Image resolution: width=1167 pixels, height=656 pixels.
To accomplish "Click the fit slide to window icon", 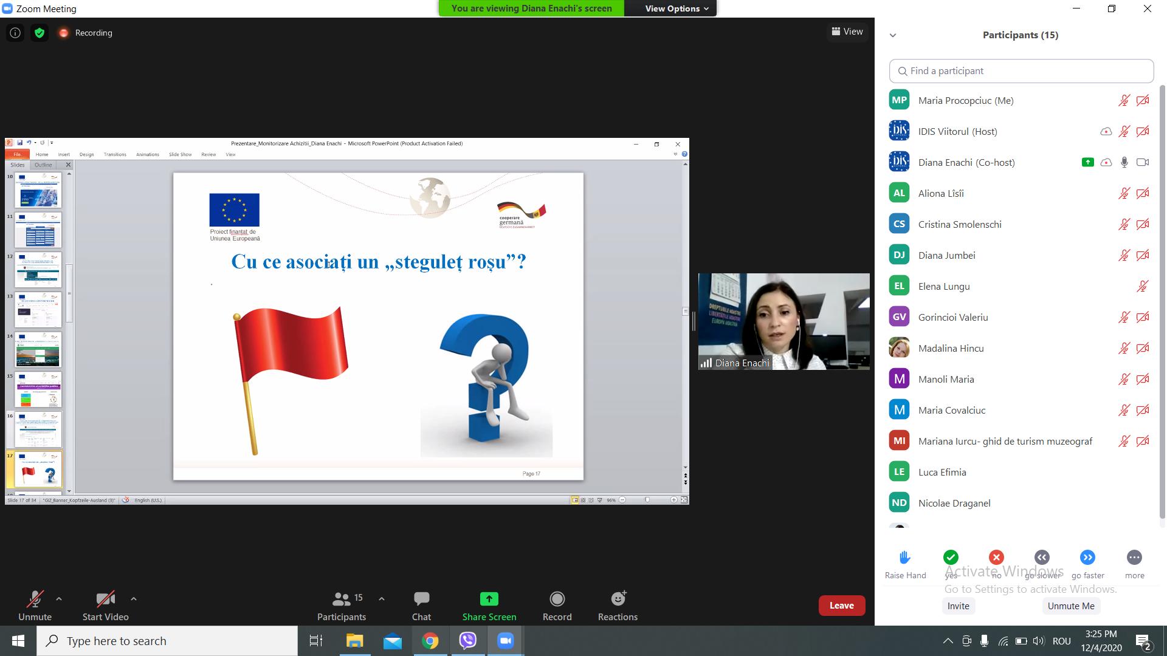I will [x=684, y=500].
